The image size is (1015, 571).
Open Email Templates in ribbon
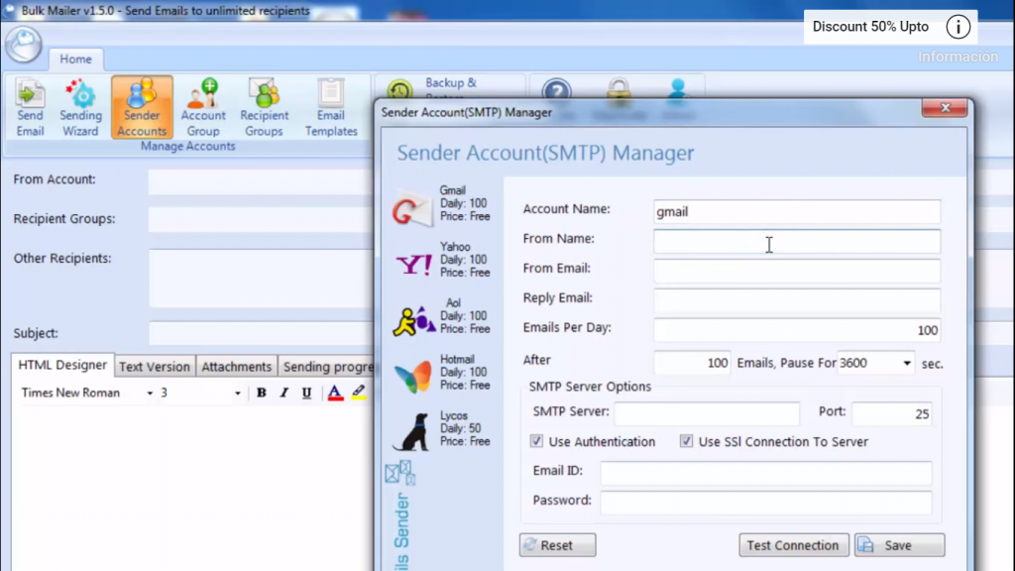pyautogui.click(x=331, y=107)
